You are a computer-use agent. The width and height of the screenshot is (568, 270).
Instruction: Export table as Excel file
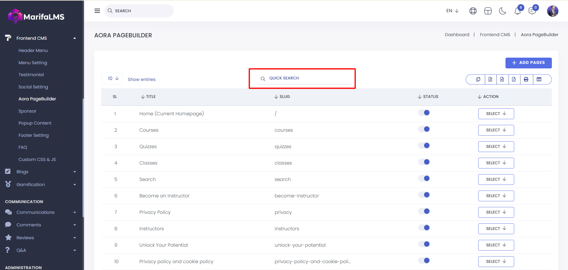click(490, 79)
